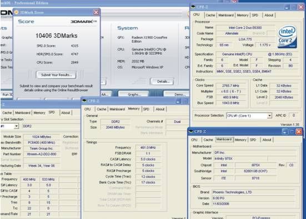The height and width of the screenshot is (219, 306).
Task: Click the code name value "Allendale"
Action: coord(232,33)
